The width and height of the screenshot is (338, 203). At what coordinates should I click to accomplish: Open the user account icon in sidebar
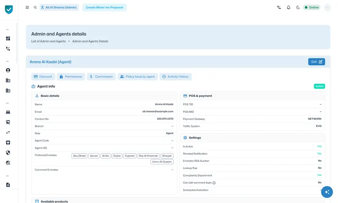pyautogui.click(x=8, y=70)
